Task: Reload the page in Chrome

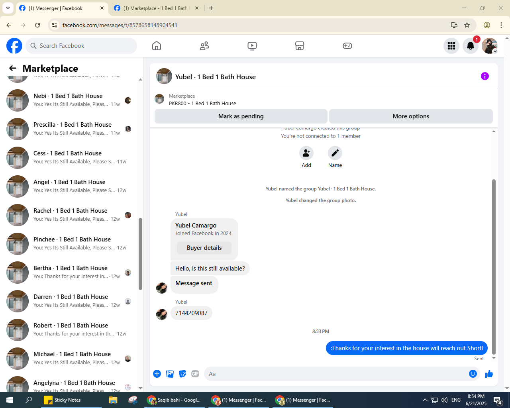Action: coord(37,25)
